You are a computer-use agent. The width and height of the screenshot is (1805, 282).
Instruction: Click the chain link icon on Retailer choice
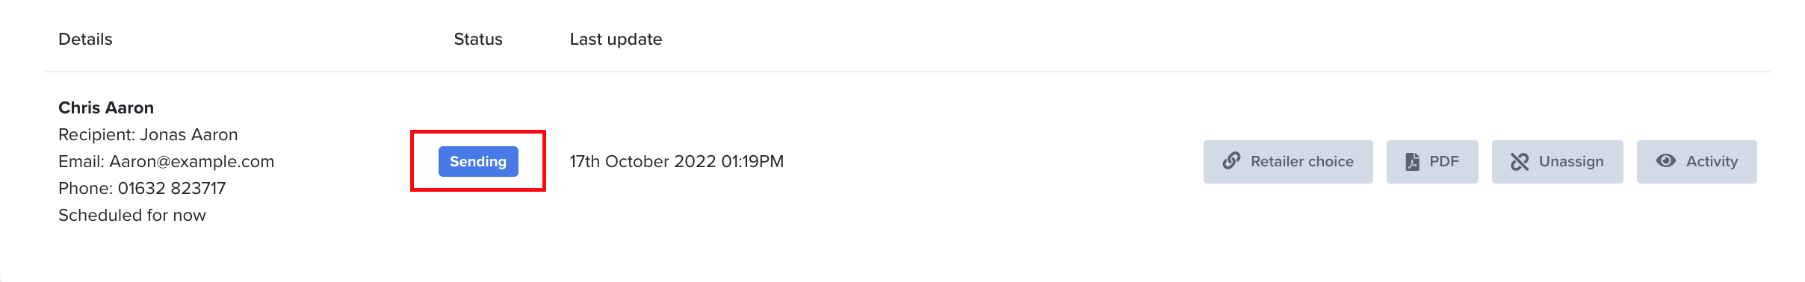pos(1231,161)
